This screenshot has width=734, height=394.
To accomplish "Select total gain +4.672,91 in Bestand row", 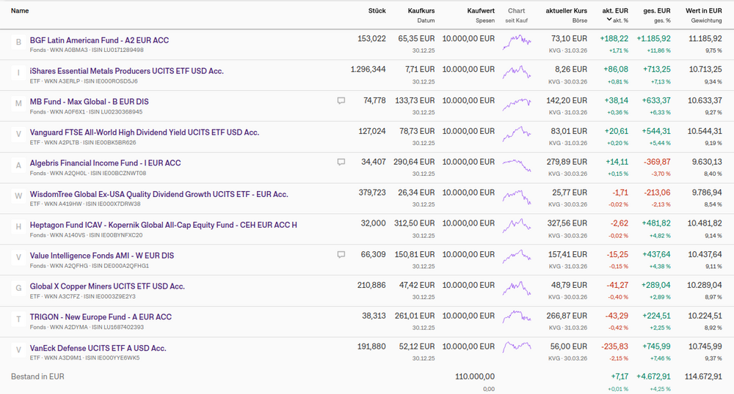I will pyautogui.click(x=653, y=376).
